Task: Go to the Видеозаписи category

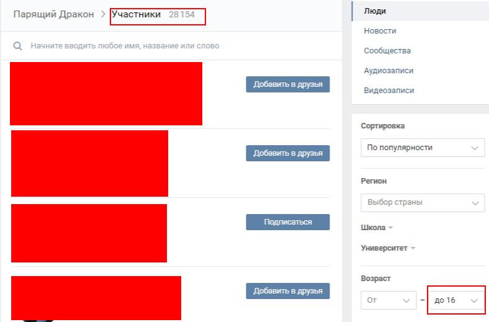Action: [389, 91]
